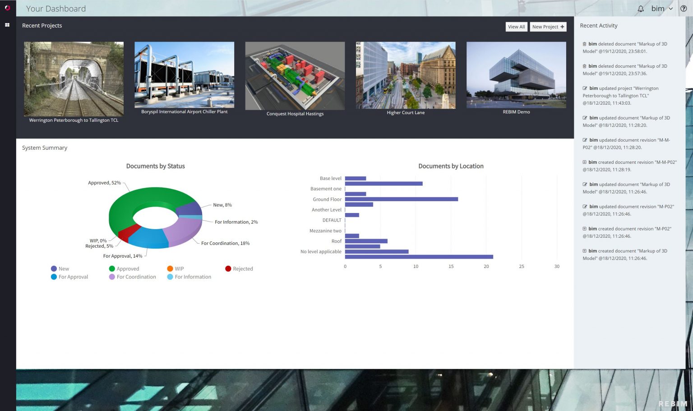Click the Ground Floor bar in Documents by Location
This screenshot has height=411, width=693.
click(402, 199)
